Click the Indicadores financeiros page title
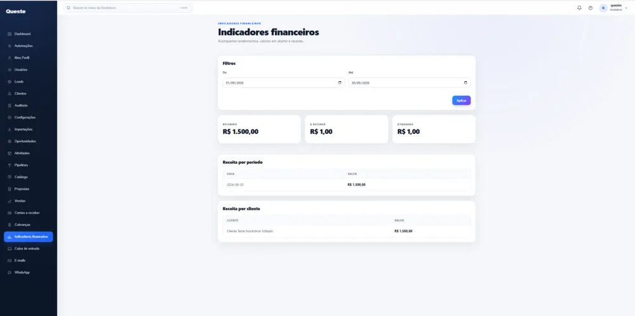Screen dimensions: 635x316 [x=269, y=32]
